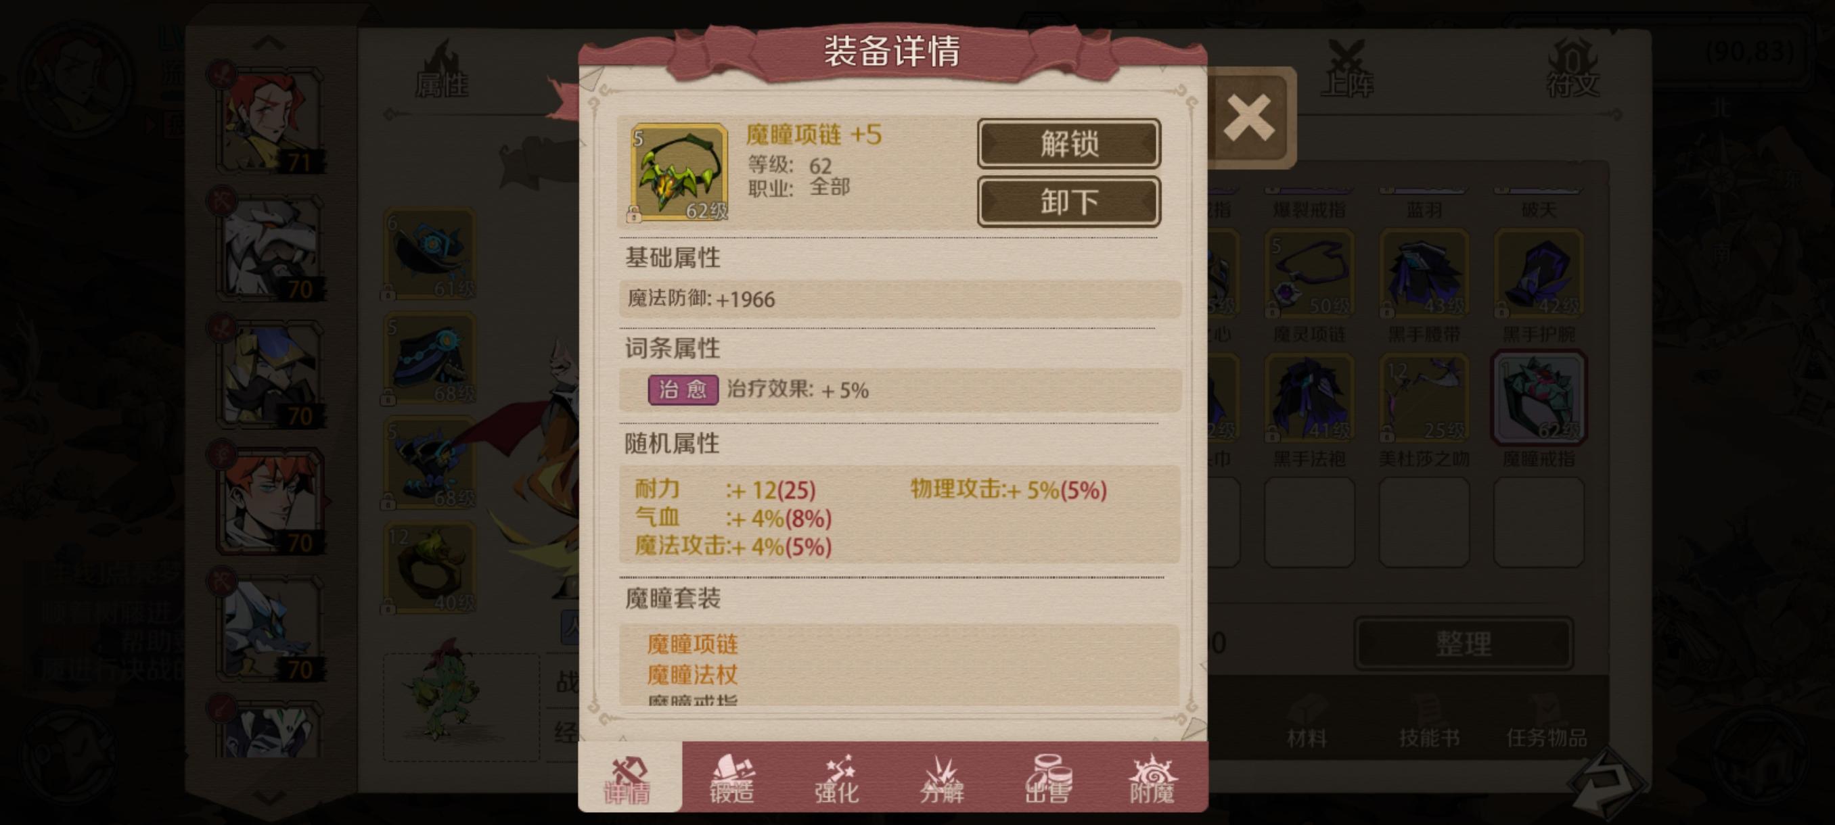This screenshot has height=825, width=1835.
Task: Click the 解锁 unlock button
Action: point(1068,144)
